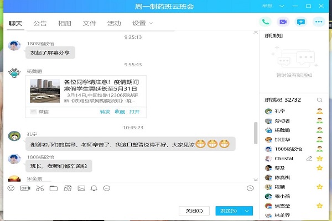Viewport: 332px width, 221px height.
Task: Start a group video call
Action: point(283,22)
